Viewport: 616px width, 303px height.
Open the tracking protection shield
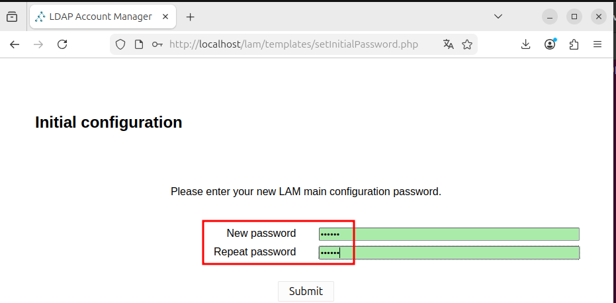[x=120, y=44]
